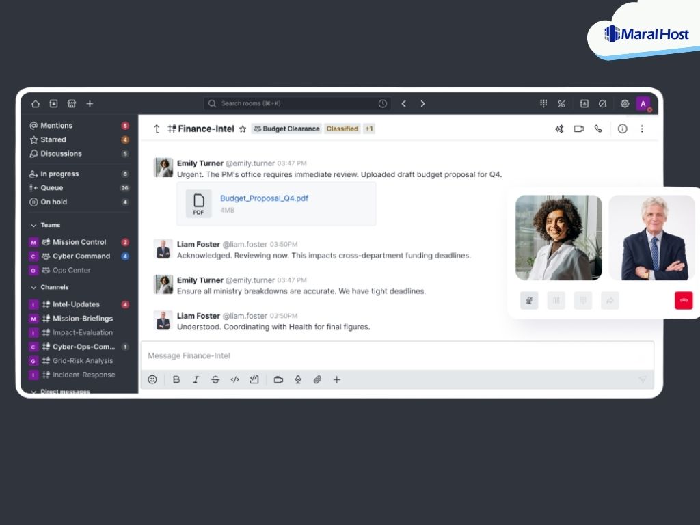The image size is (700, 525).
Task: Record an audio message with microphone
Action: pyautogui.click(x=298, y=380)
